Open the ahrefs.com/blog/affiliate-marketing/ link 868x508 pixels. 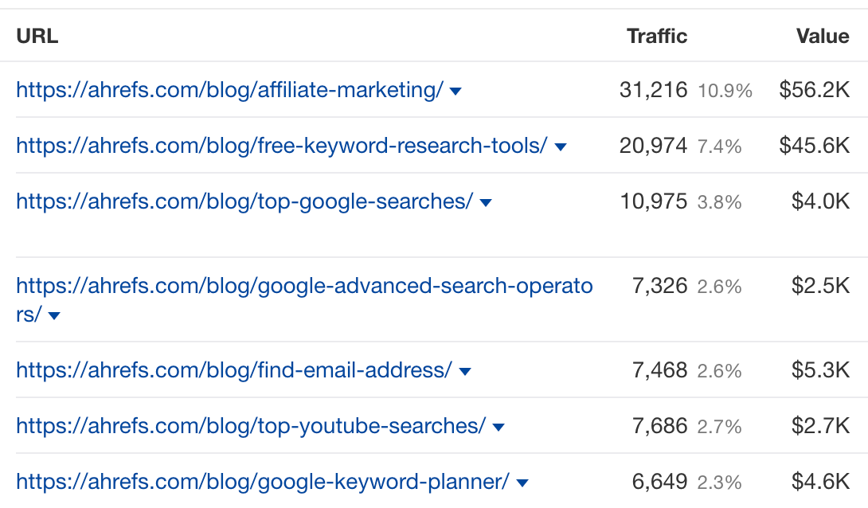pos(229,90)
